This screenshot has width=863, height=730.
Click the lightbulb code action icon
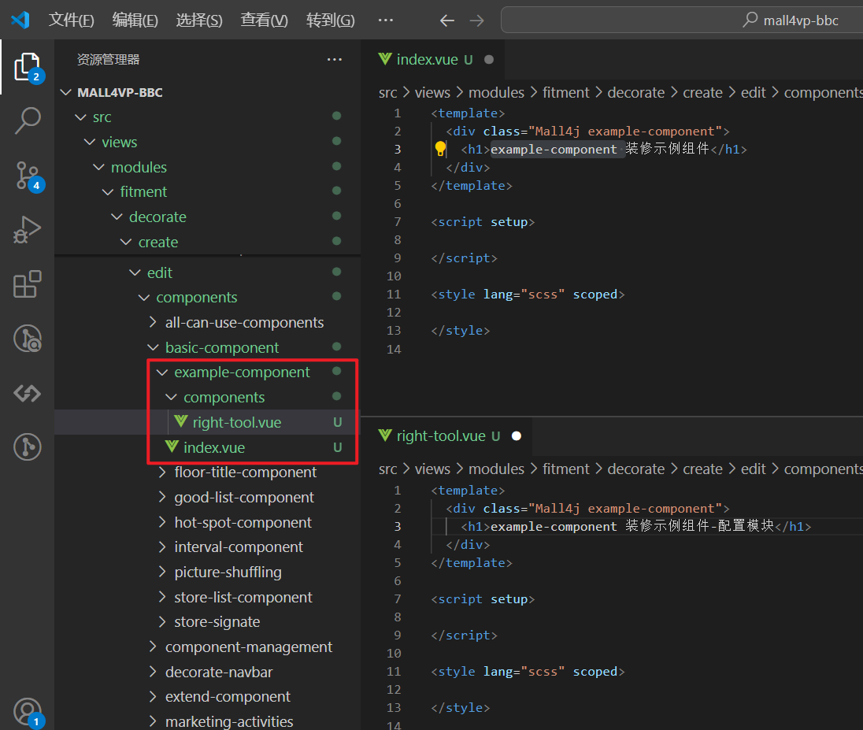coord(440,149)
